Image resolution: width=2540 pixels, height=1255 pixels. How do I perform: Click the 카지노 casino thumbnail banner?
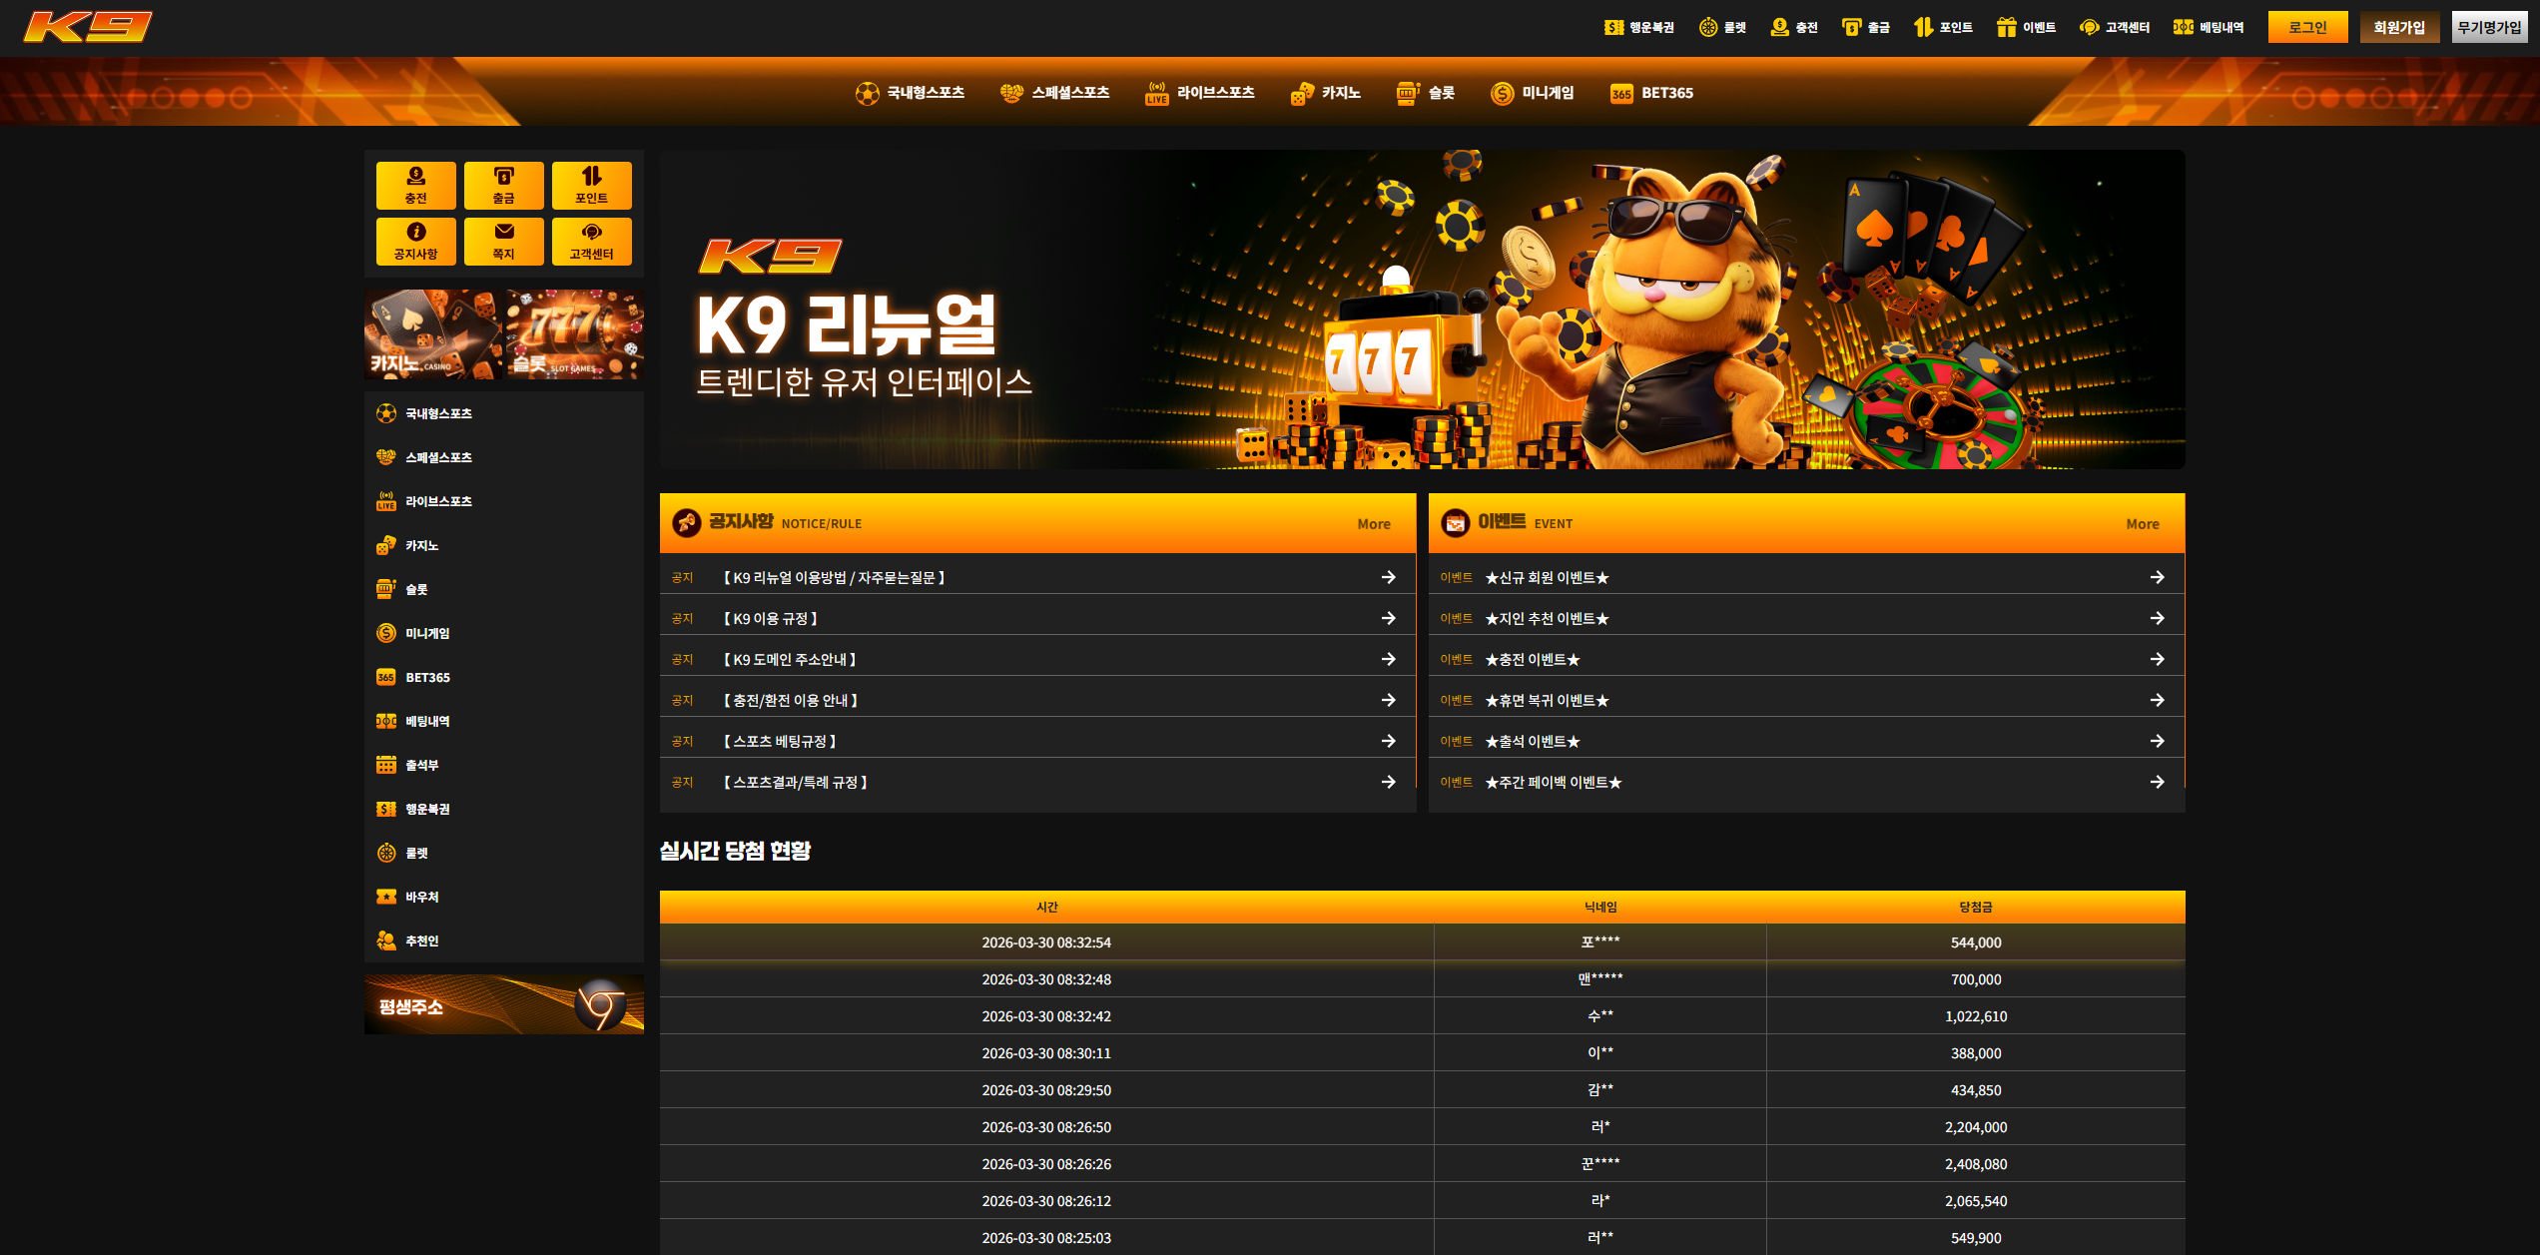pos(433,334)
